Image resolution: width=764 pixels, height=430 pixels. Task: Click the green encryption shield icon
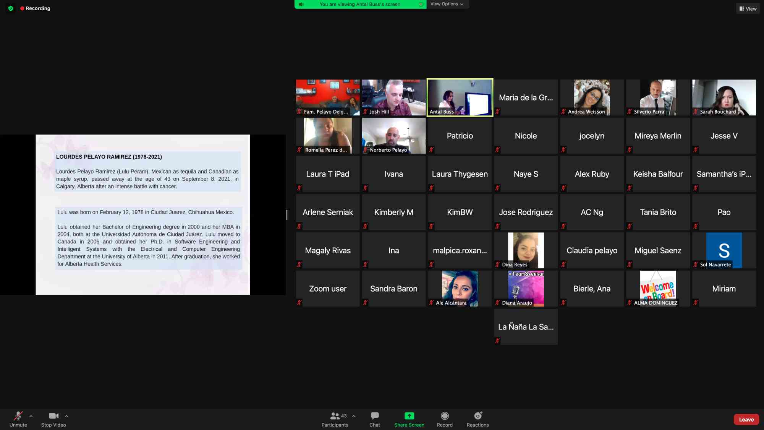[11, 8]
